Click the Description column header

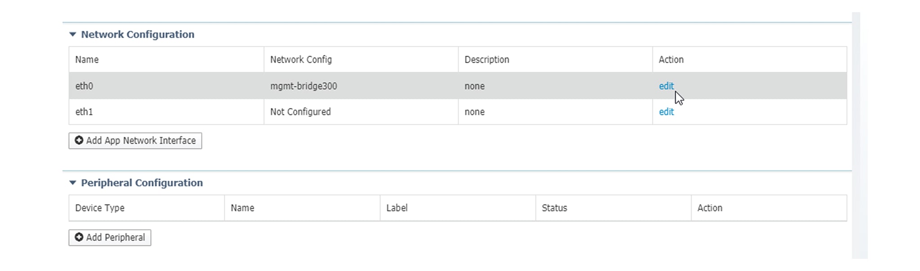(x=555, y=60)
